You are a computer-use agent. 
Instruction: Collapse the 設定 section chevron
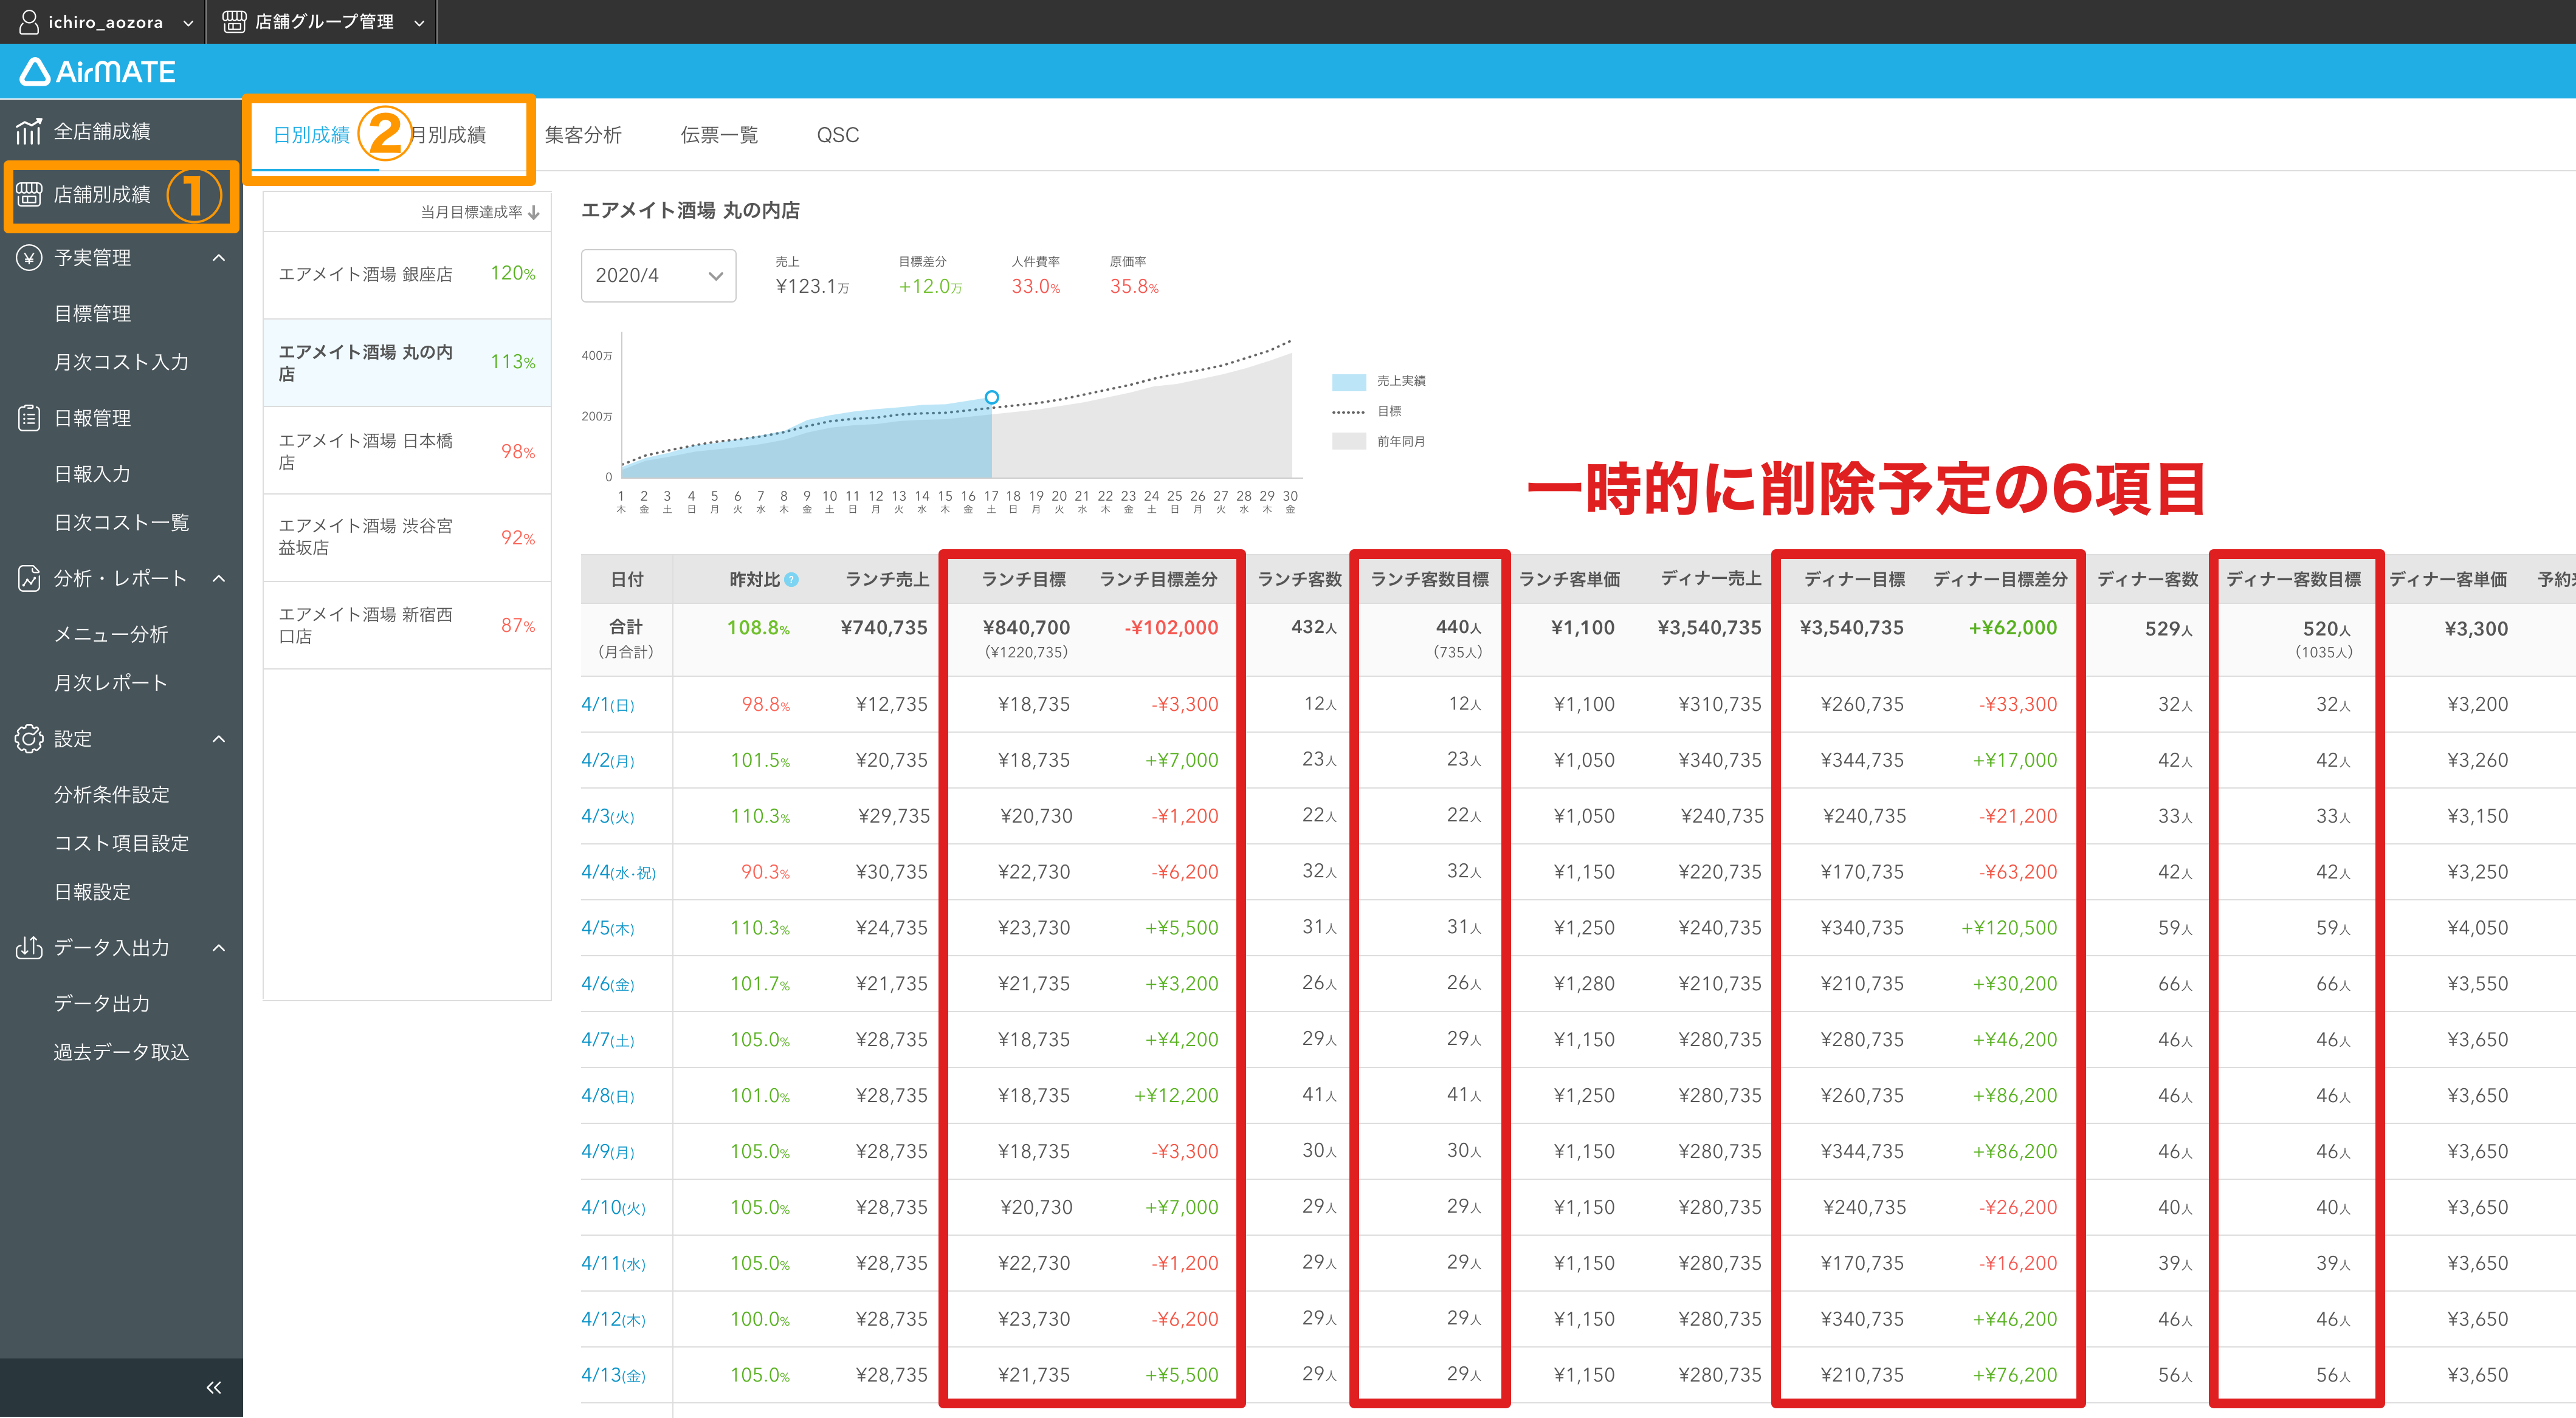click(219, 739)
